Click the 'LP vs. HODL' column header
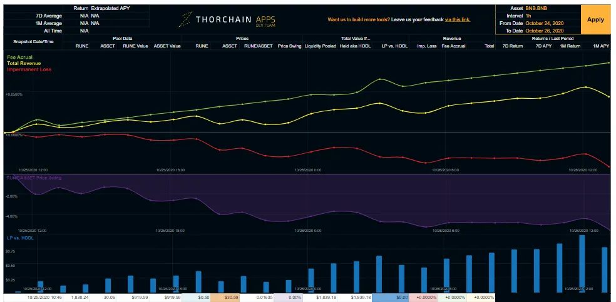The width and height of the screenshot is (616, 302). [395, 46]
